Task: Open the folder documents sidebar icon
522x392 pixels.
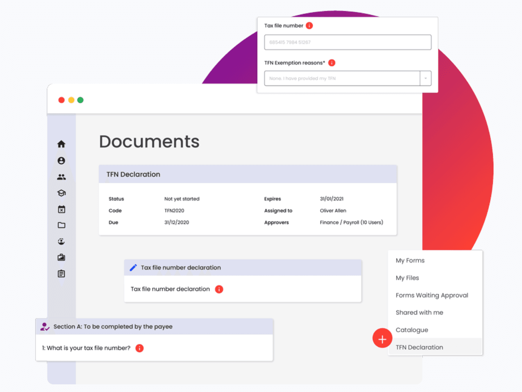Action: pos(61,225)
